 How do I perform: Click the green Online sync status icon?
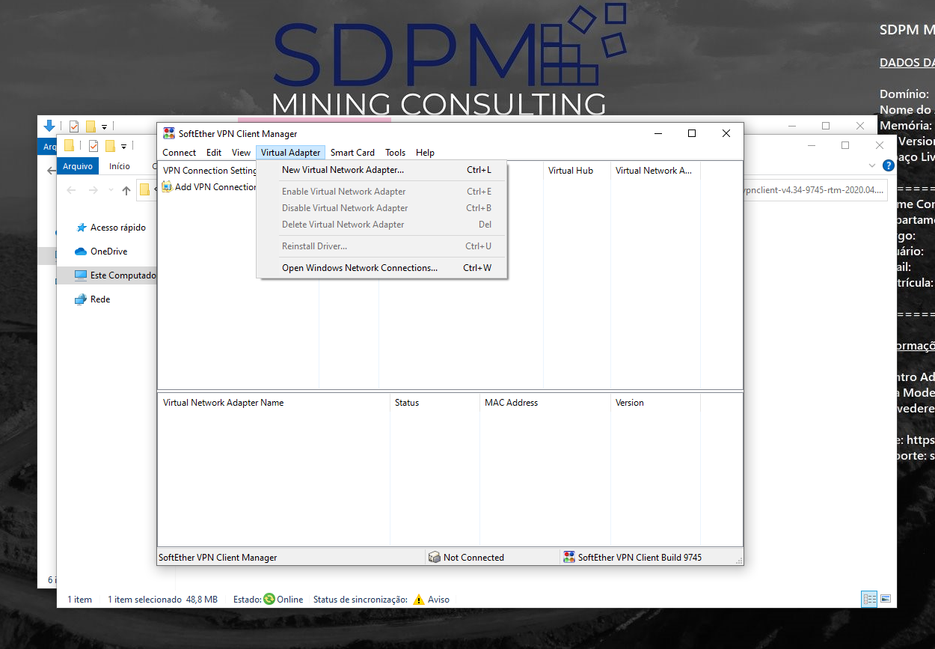(269, 600)
